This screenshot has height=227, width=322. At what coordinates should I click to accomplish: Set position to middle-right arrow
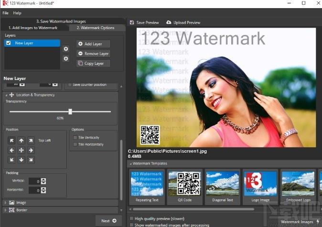(31, 150)
